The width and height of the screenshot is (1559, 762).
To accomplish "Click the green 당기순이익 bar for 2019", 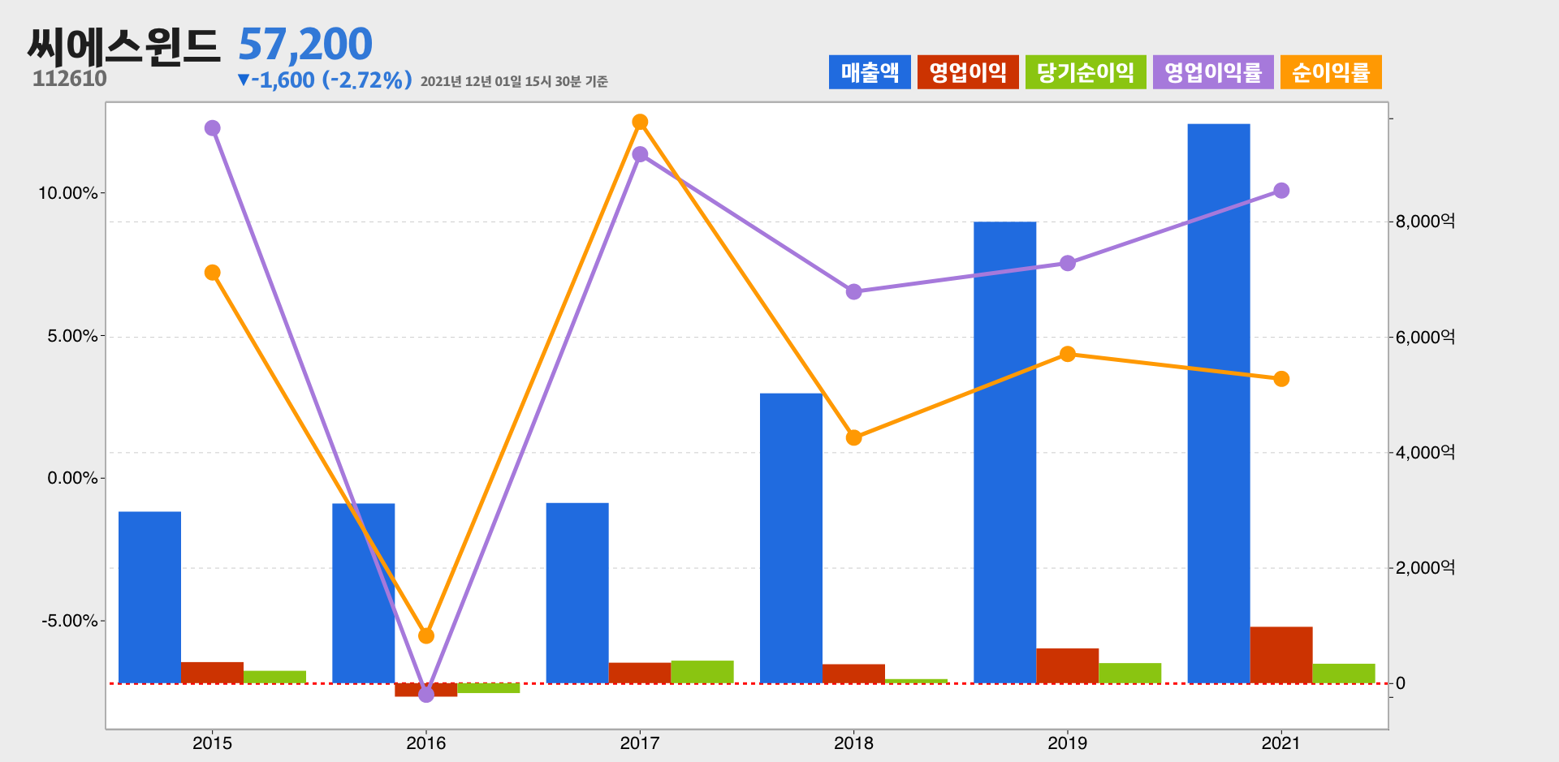I will pos(1130,673).
